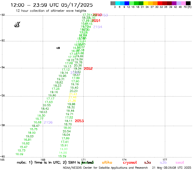Click the bright red swatch in the color scale
The image size is (194, 170).
click(160, 3)
